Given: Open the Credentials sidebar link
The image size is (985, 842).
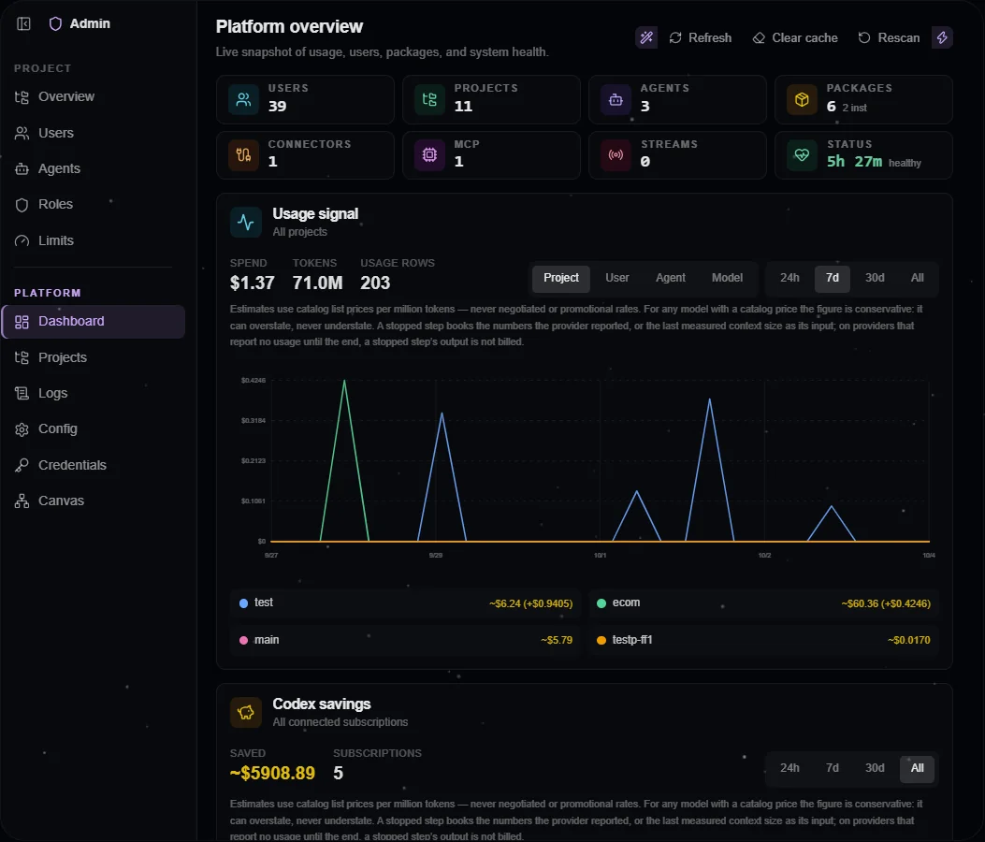Looking at the screenshot, I should tap(93, 465).
